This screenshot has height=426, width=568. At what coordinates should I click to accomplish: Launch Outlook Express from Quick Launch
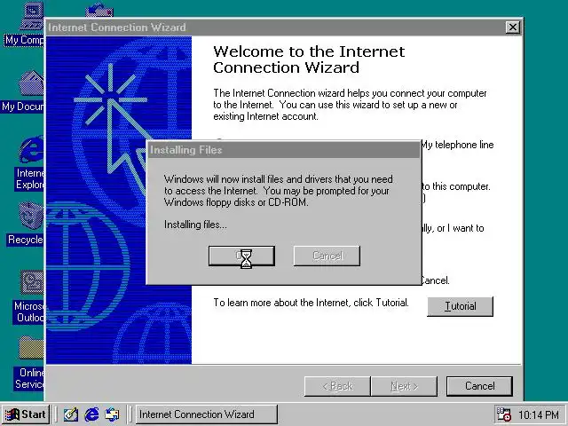point(112,414)
